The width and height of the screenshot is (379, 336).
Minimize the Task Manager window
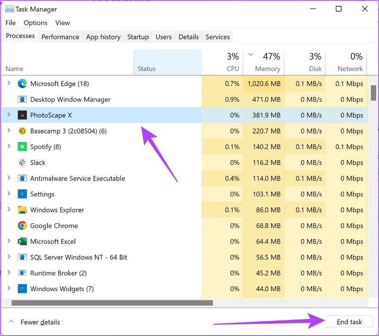point(313,9)
